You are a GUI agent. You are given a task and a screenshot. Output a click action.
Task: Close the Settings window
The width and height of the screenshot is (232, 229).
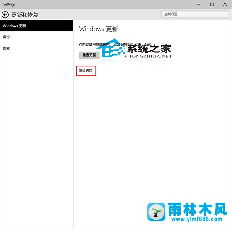pos(225,4)
